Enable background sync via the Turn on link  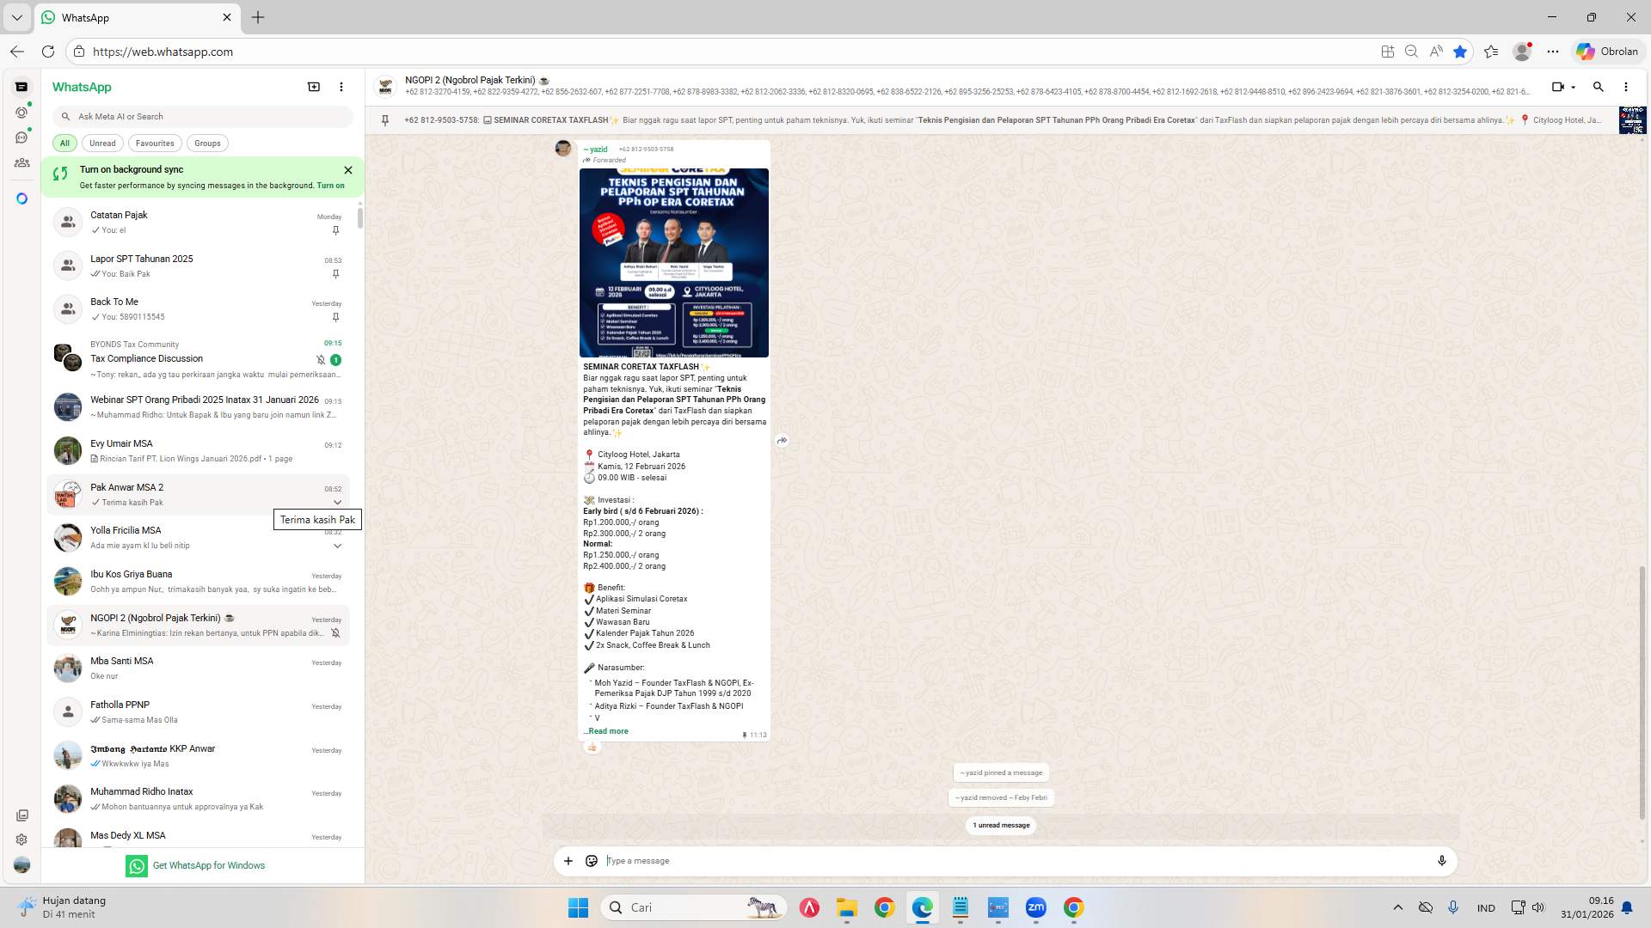coord(331,185)
